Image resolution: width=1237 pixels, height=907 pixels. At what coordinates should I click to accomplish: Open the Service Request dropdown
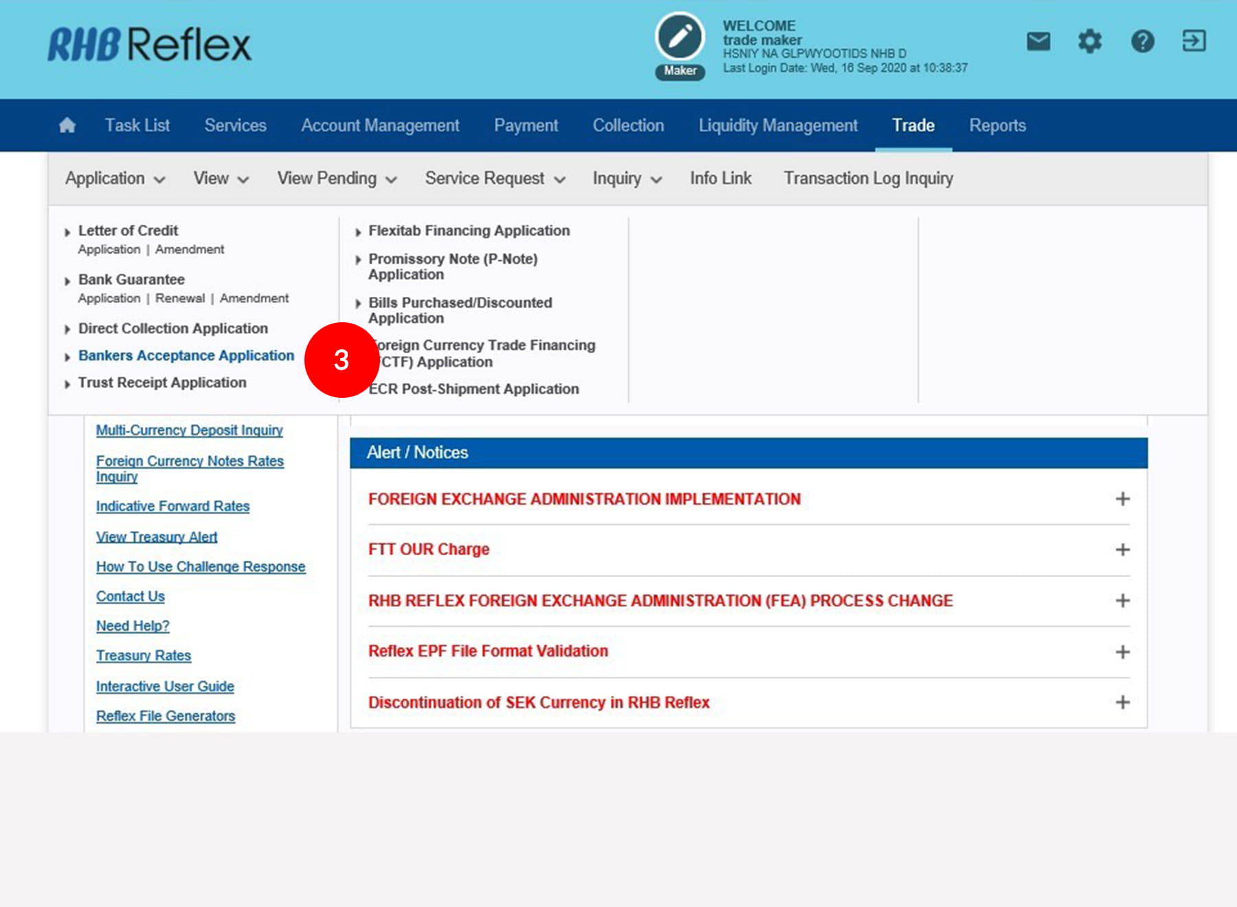click(x=495, y=179)
